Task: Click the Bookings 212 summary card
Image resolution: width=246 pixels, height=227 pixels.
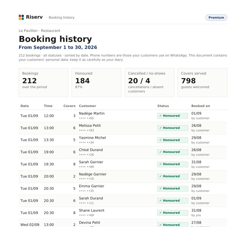Action: click(44, 82)
